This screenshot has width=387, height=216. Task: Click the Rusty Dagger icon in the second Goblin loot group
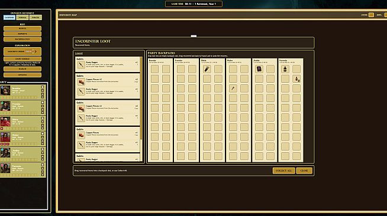81,91
